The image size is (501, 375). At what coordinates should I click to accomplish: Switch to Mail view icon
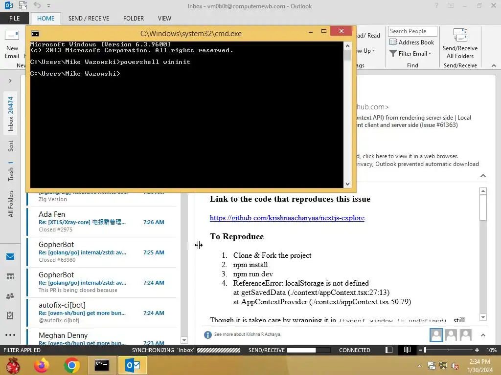pos(10,256)
